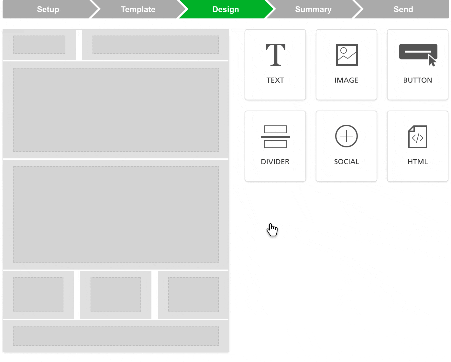This screenshot has width=451, height=362.
Task: Click the Social plus-circle icon
Action: tap(346, 136)
